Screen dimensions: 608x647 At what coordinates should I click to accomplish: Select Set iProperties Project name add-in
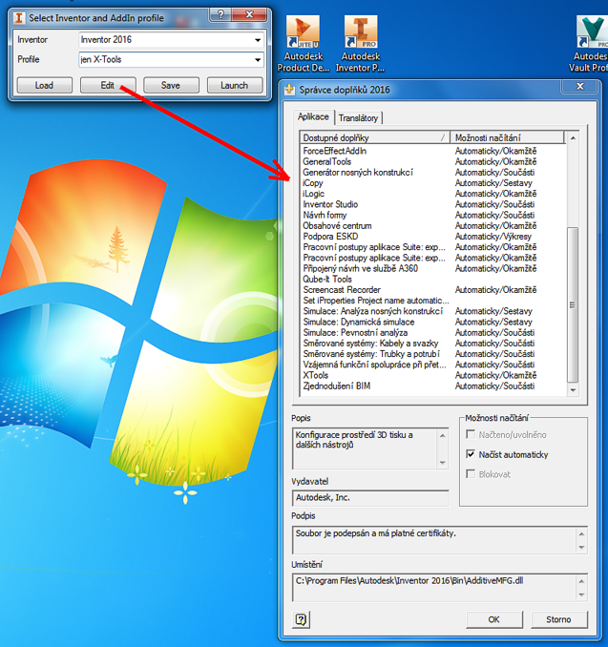pos(433,301)
